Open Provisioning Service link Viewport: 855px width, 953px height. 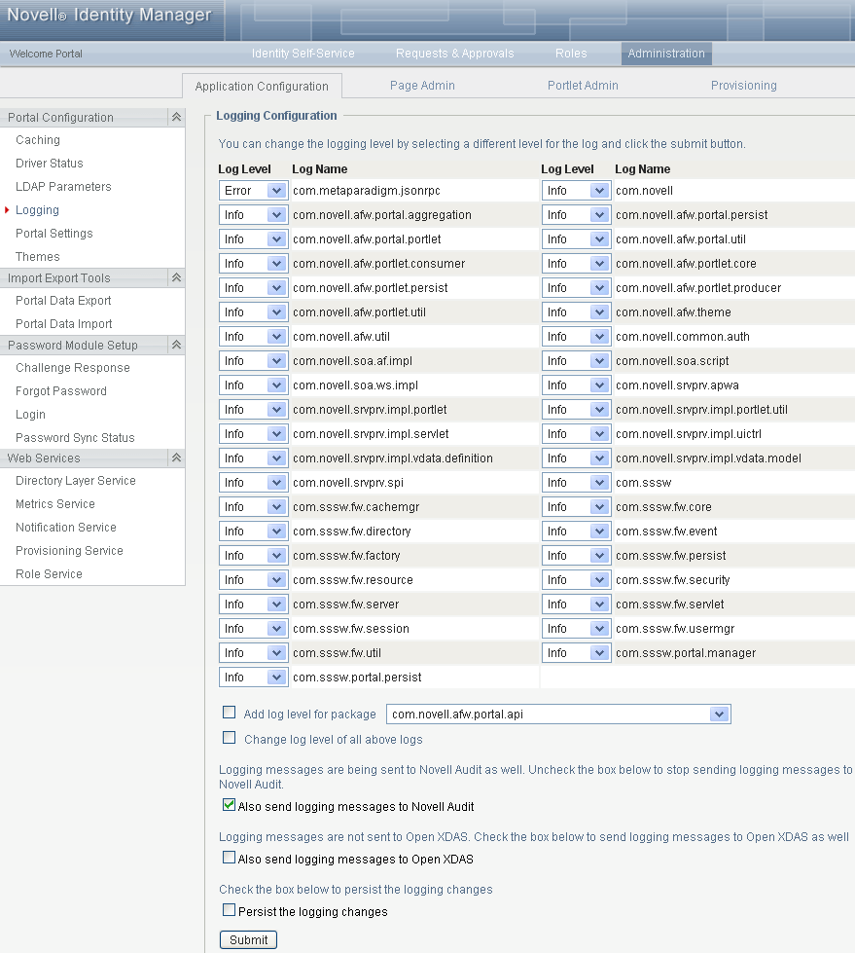[69, 551]
